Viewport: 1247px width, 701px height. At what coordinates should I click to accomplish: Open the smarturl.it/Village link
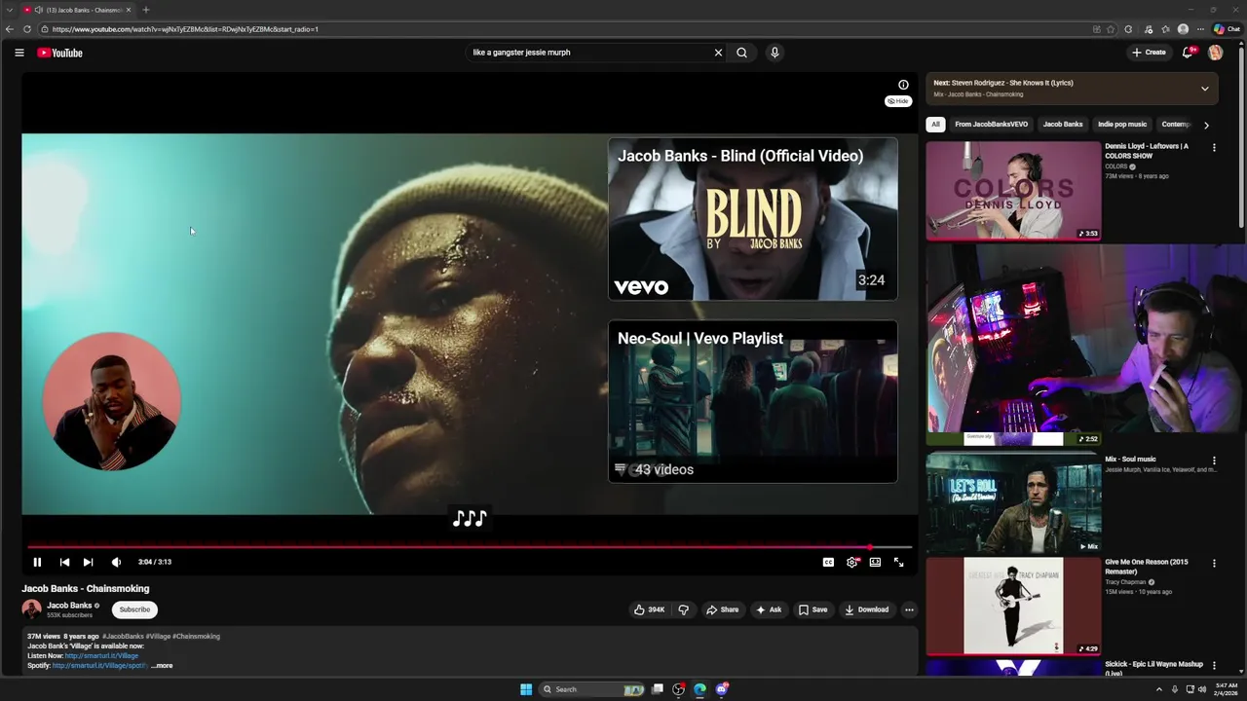101,656
